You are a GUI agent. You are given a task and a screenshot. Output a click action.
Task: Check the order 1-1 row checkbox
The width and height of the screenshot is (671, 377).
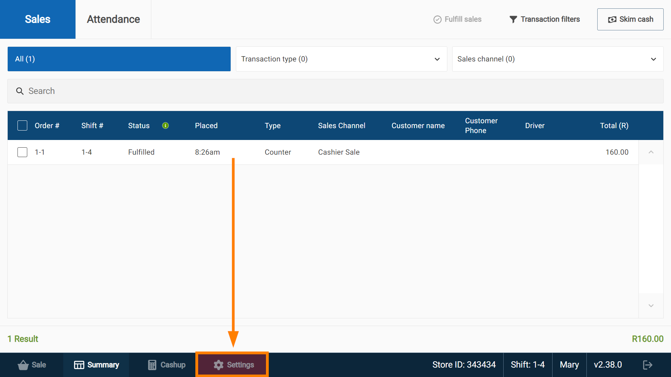22,152
